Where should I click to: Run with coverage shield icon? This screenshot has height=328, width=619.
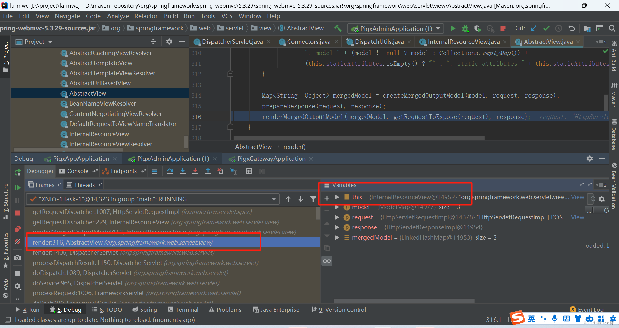pyautogui.click(x=477, y=28)
